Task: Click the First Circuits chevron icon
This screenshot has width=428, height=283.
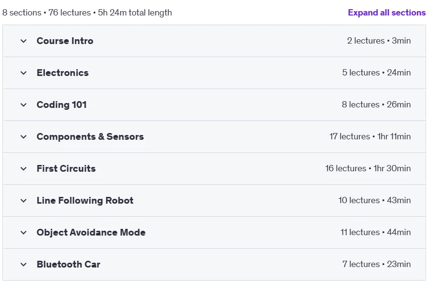Action: pos(23,169)
